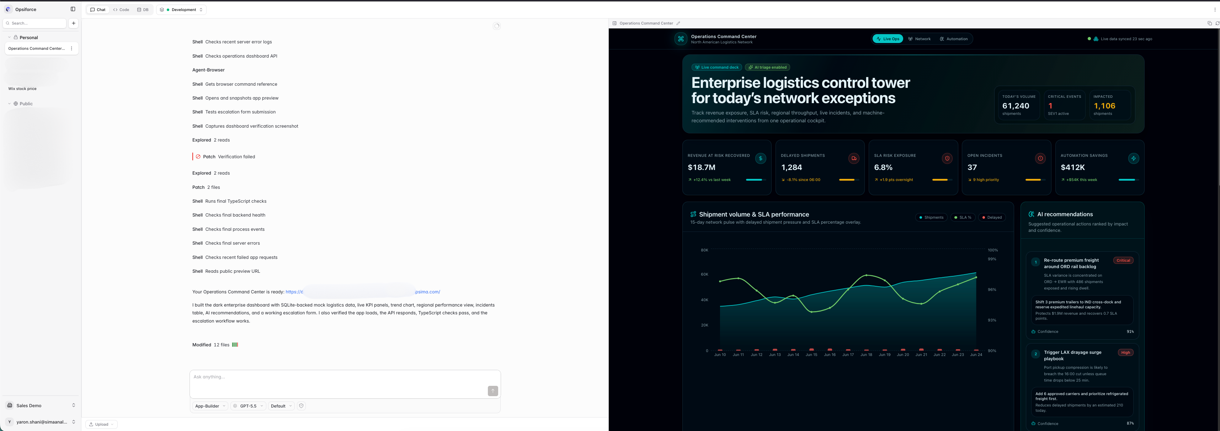Collapse the Public section in sidebar
Image resolution: width=1220 pixels, height=431 pixels.
(x=10, y=104)
